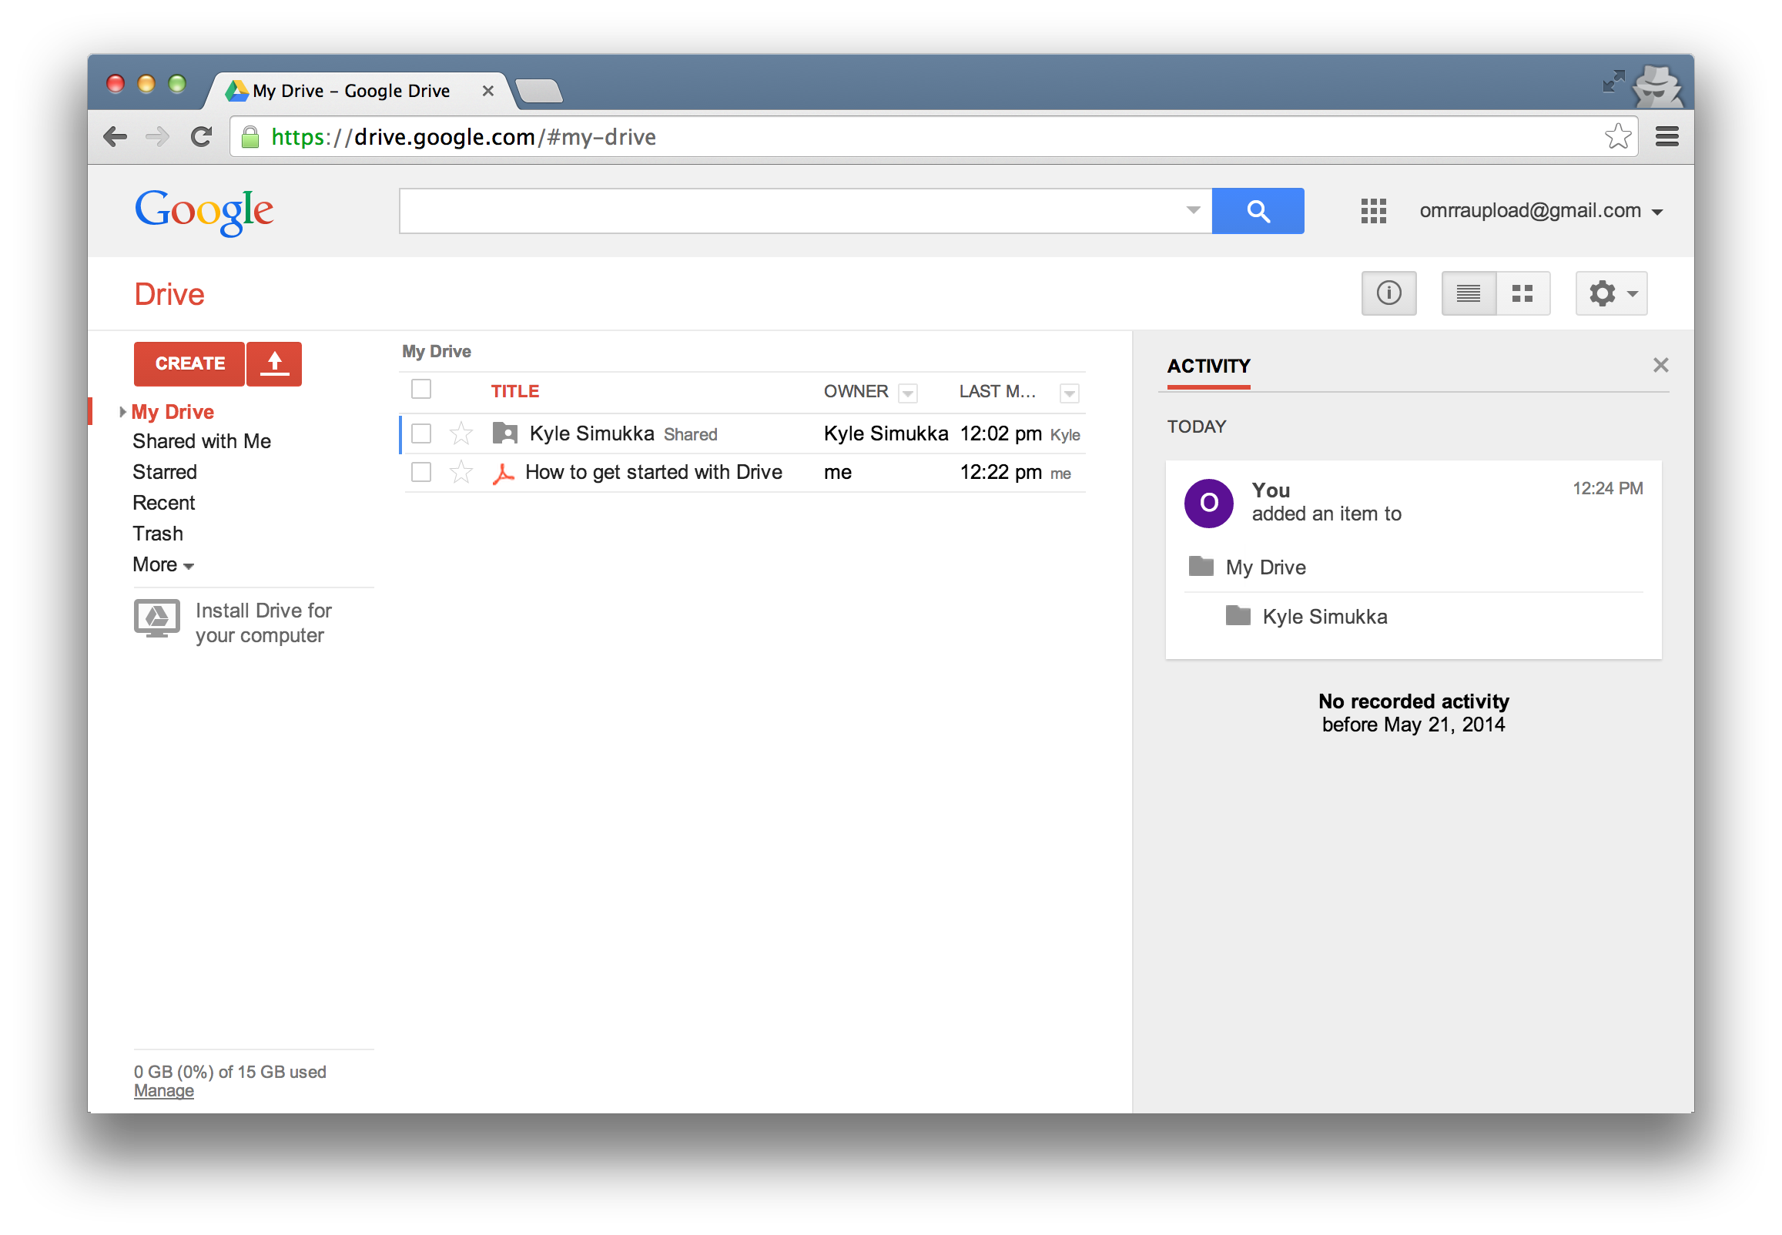Click the 12:22 pm modified time
This screenshot has height=1235, width=1782.
(x=1001, y=473)
